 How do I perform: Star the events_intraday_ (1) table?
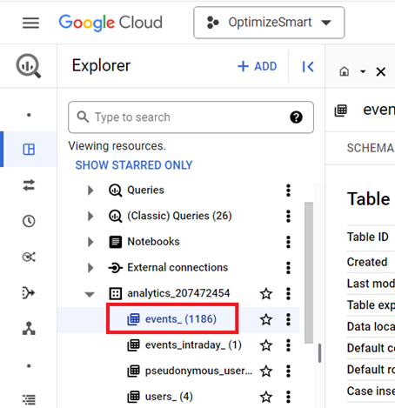click(x=266, y=345)
